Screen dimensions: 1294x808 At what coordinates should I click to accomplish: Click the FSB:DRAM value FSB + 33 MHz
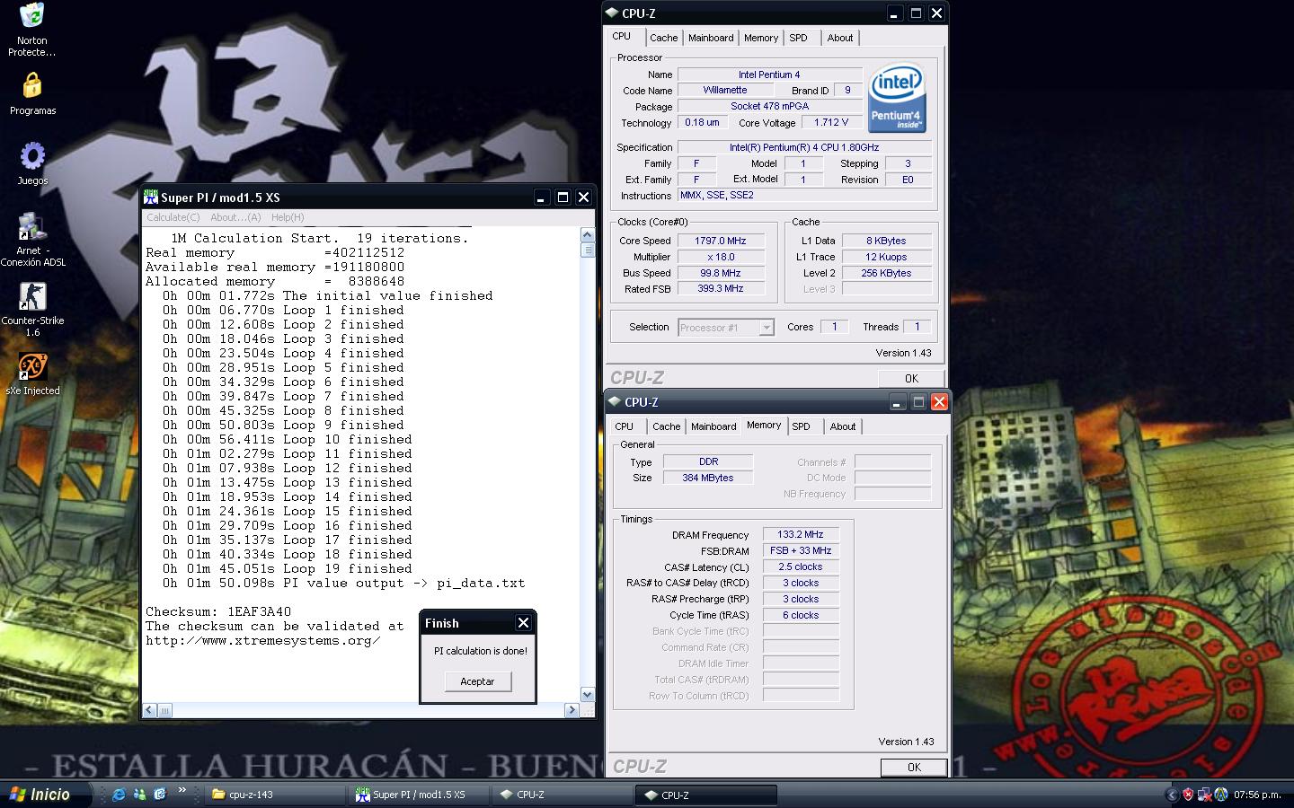coord(801,550)
